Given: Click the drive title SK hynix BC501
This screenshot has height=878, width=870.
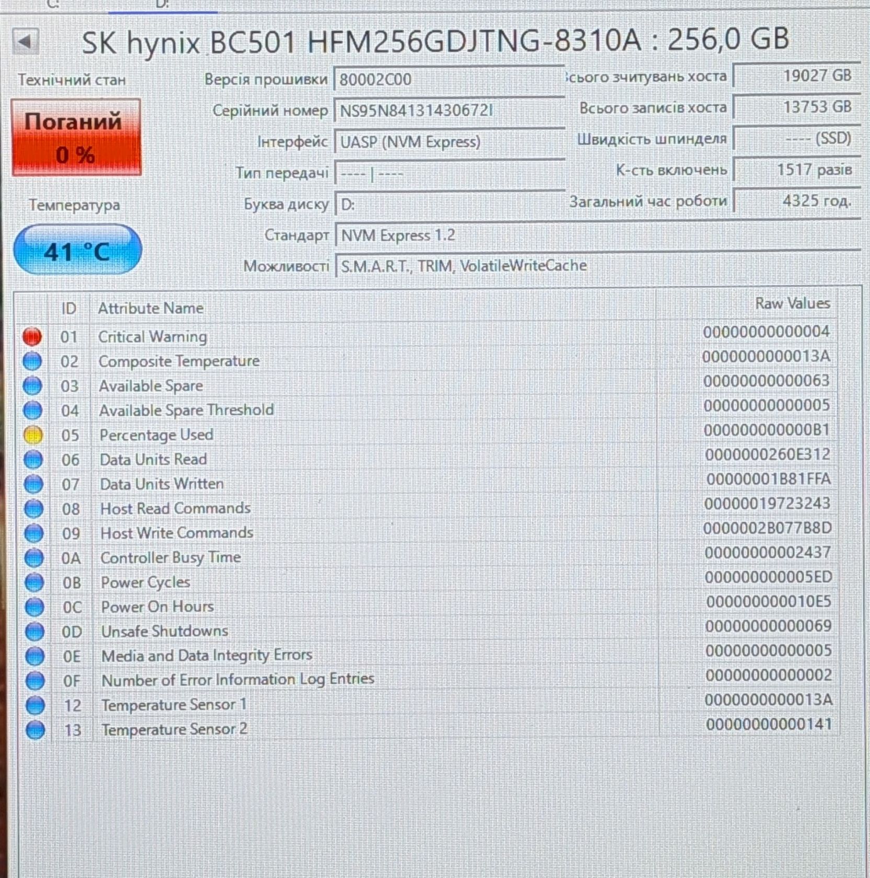Looking at the screenshot, I should [436, 41].
